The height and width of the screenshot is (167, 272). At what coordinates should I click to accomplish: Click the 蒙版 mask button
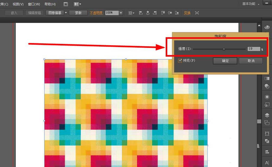[x=78, y=13]
